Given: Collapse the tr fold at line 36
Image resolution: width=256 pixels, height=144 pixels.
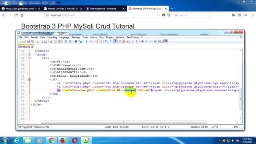Looking at the screenshot, I should point(30,58).
